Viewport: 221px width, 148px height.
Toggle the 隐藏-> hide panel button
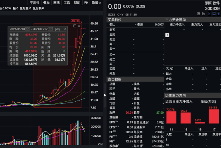point(97,2)
